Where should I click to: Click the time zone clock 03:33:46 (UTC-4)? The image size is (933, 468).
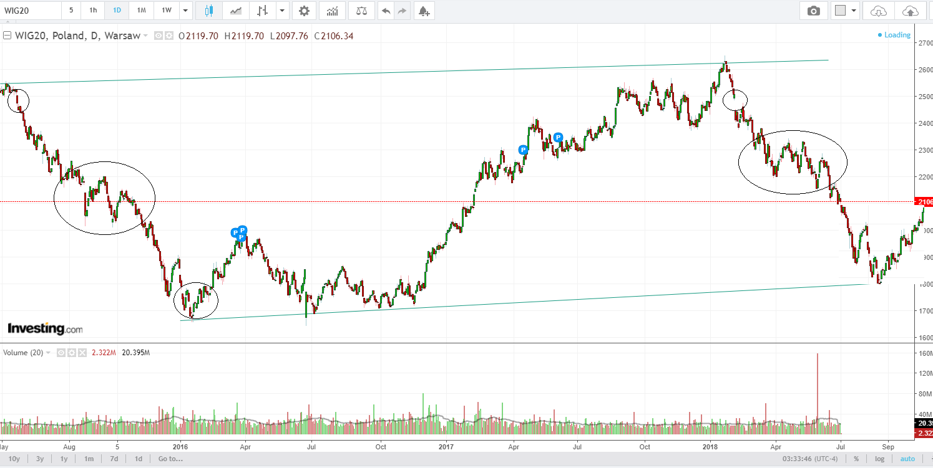click(809, 459)
